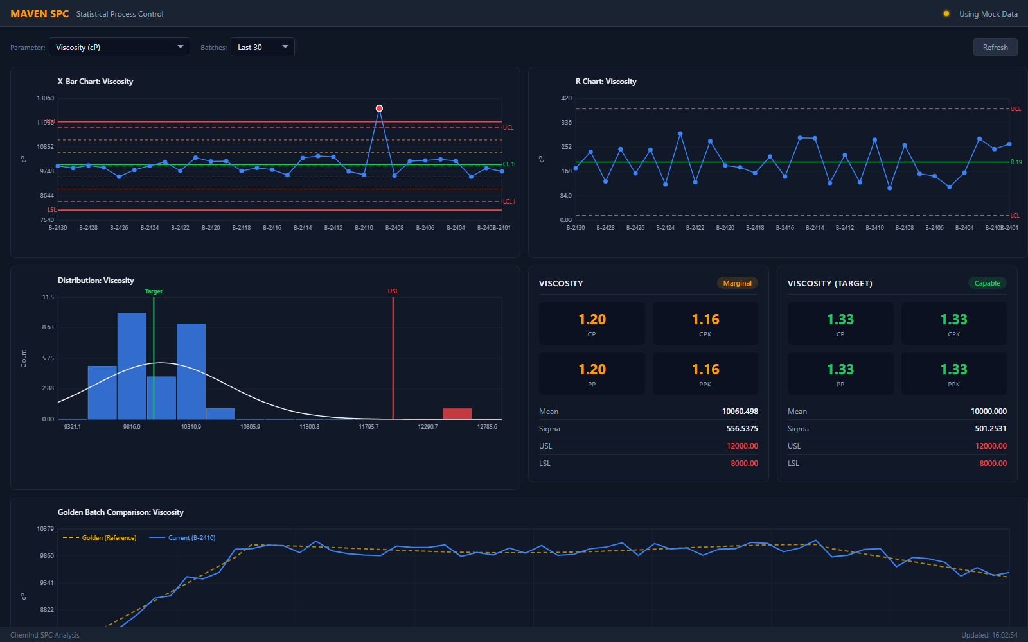
Task: Click the Marginal status badge
Action: click(x=737, y=282)
